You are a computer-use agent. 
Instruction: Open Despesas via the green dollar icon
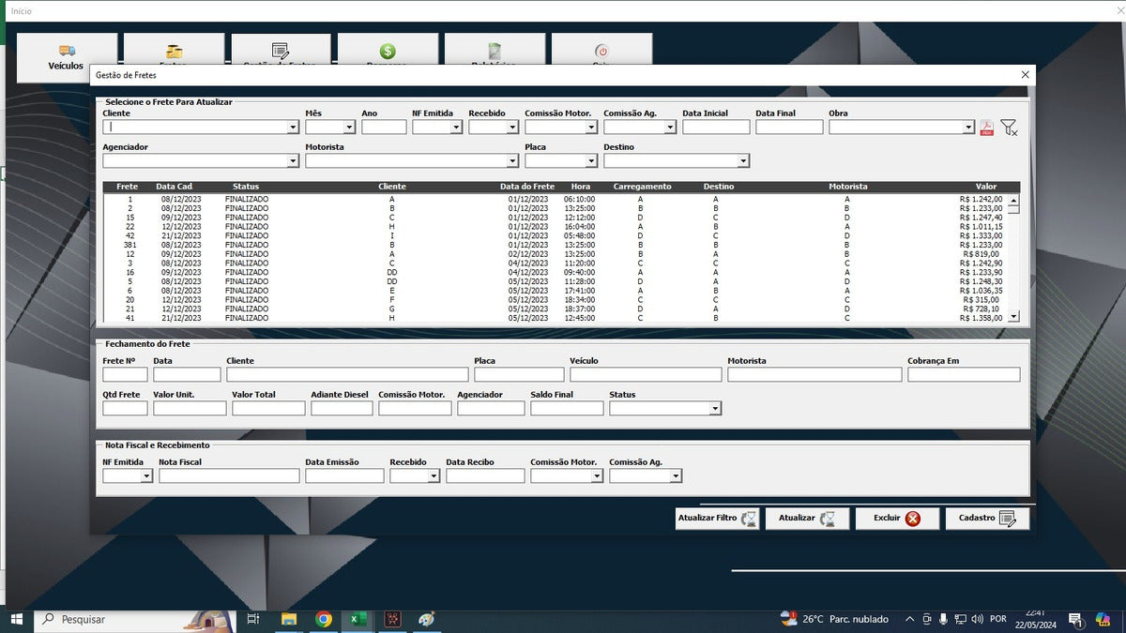[387, 52]
